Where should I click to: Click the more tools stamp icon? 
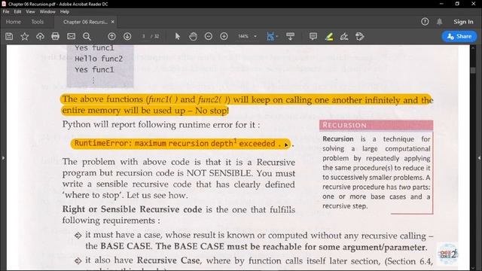(360, 36)
